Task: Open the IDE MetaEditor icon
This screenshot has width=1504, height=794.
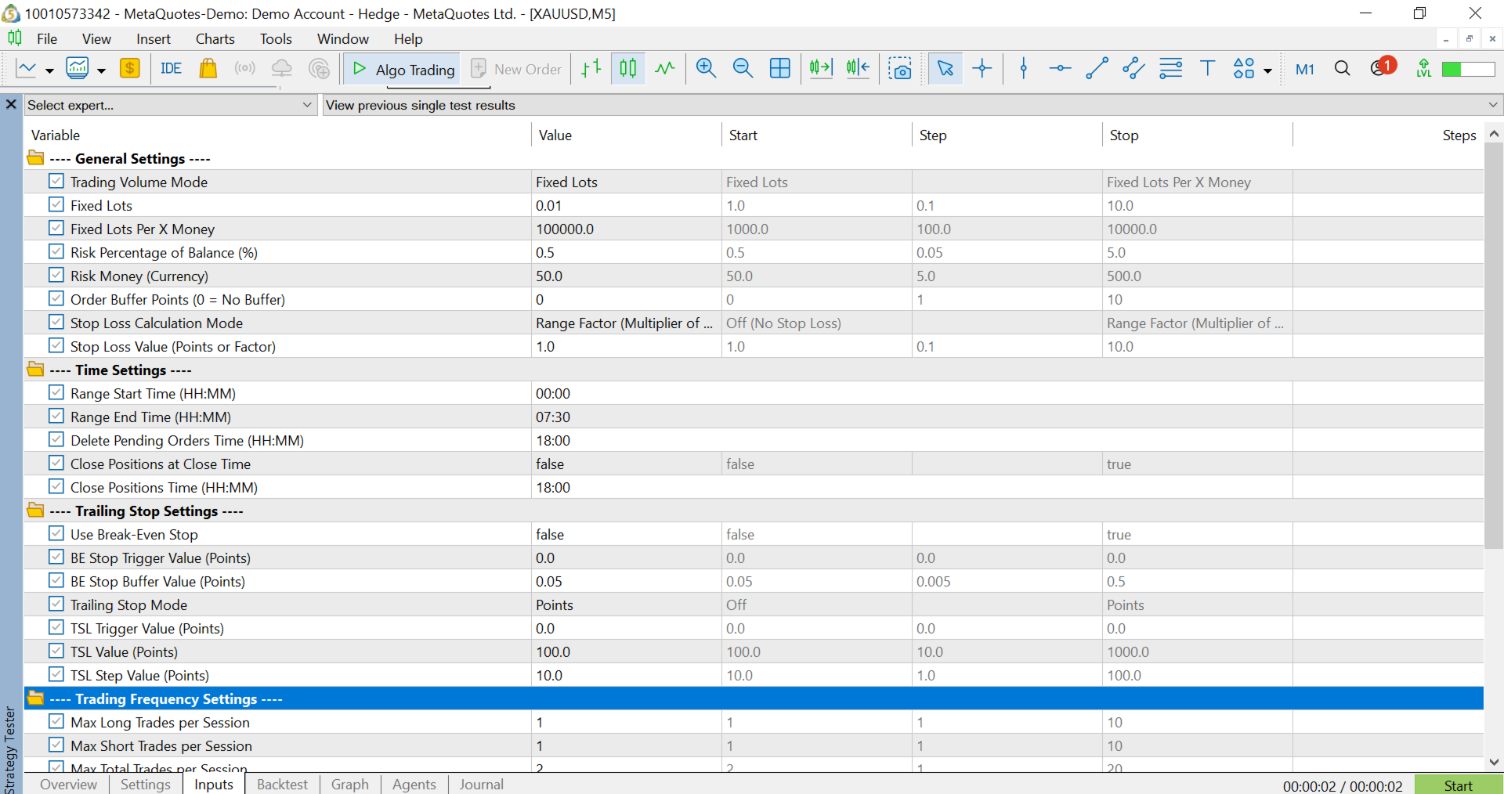Action: (x=171, y=69)
